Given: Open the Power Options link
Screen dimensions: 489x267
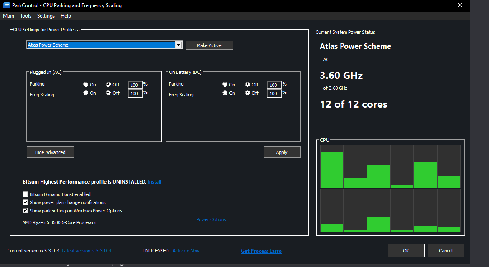Looking at the screenshot, I should pyautogui.click(x=211, y=219).
